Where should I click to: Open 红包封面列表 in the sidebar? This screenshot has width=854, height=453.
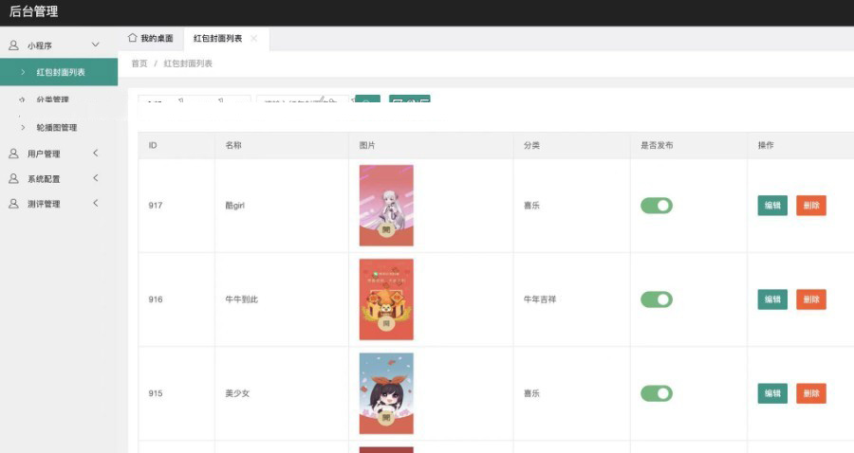pos(61,72)
